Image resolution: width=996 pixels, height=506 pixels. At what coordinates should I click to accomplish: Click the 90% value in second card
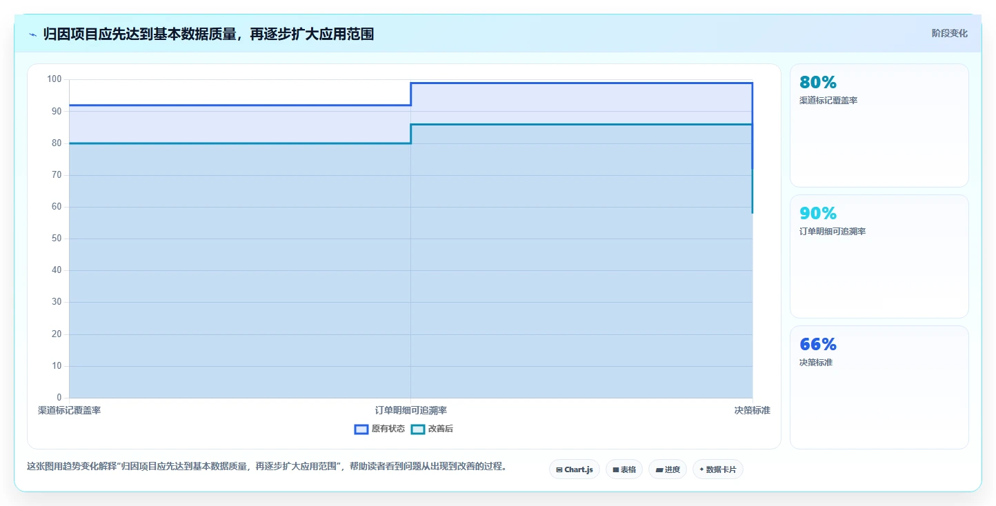click(818, 213)
